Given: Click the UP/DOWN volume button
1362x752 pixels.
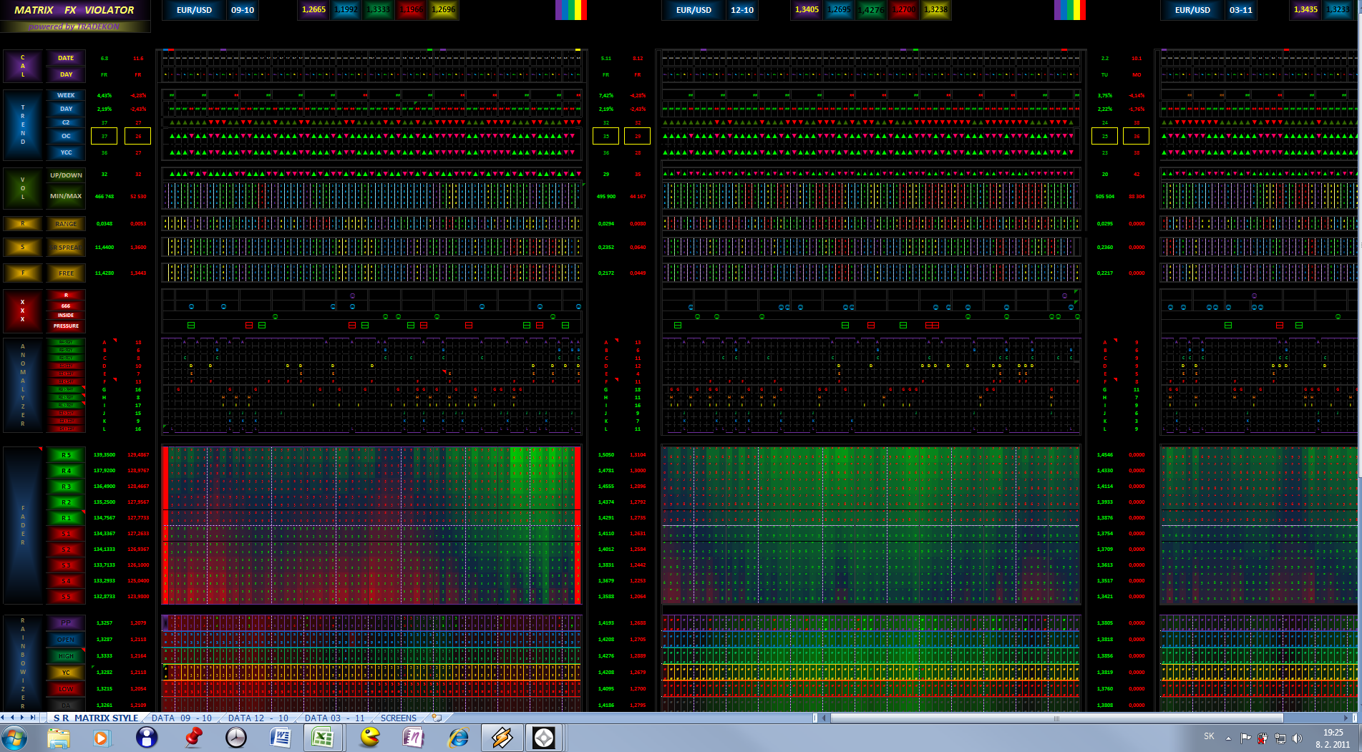Looking at the screenshot, I should tap(66, 175).
